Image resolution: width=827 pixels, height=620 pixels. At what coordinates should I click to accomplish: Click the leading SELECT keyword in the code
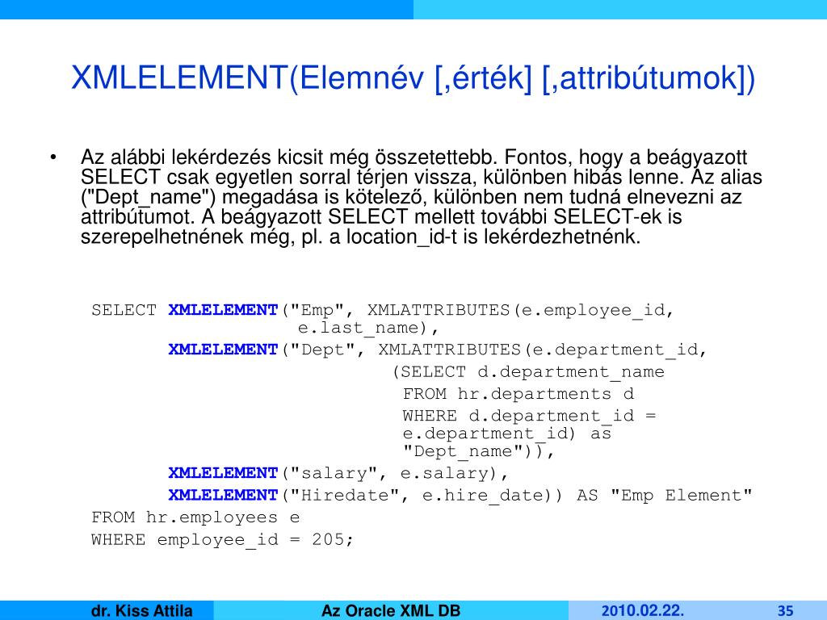pyautogui.click(x=124, y=309)
